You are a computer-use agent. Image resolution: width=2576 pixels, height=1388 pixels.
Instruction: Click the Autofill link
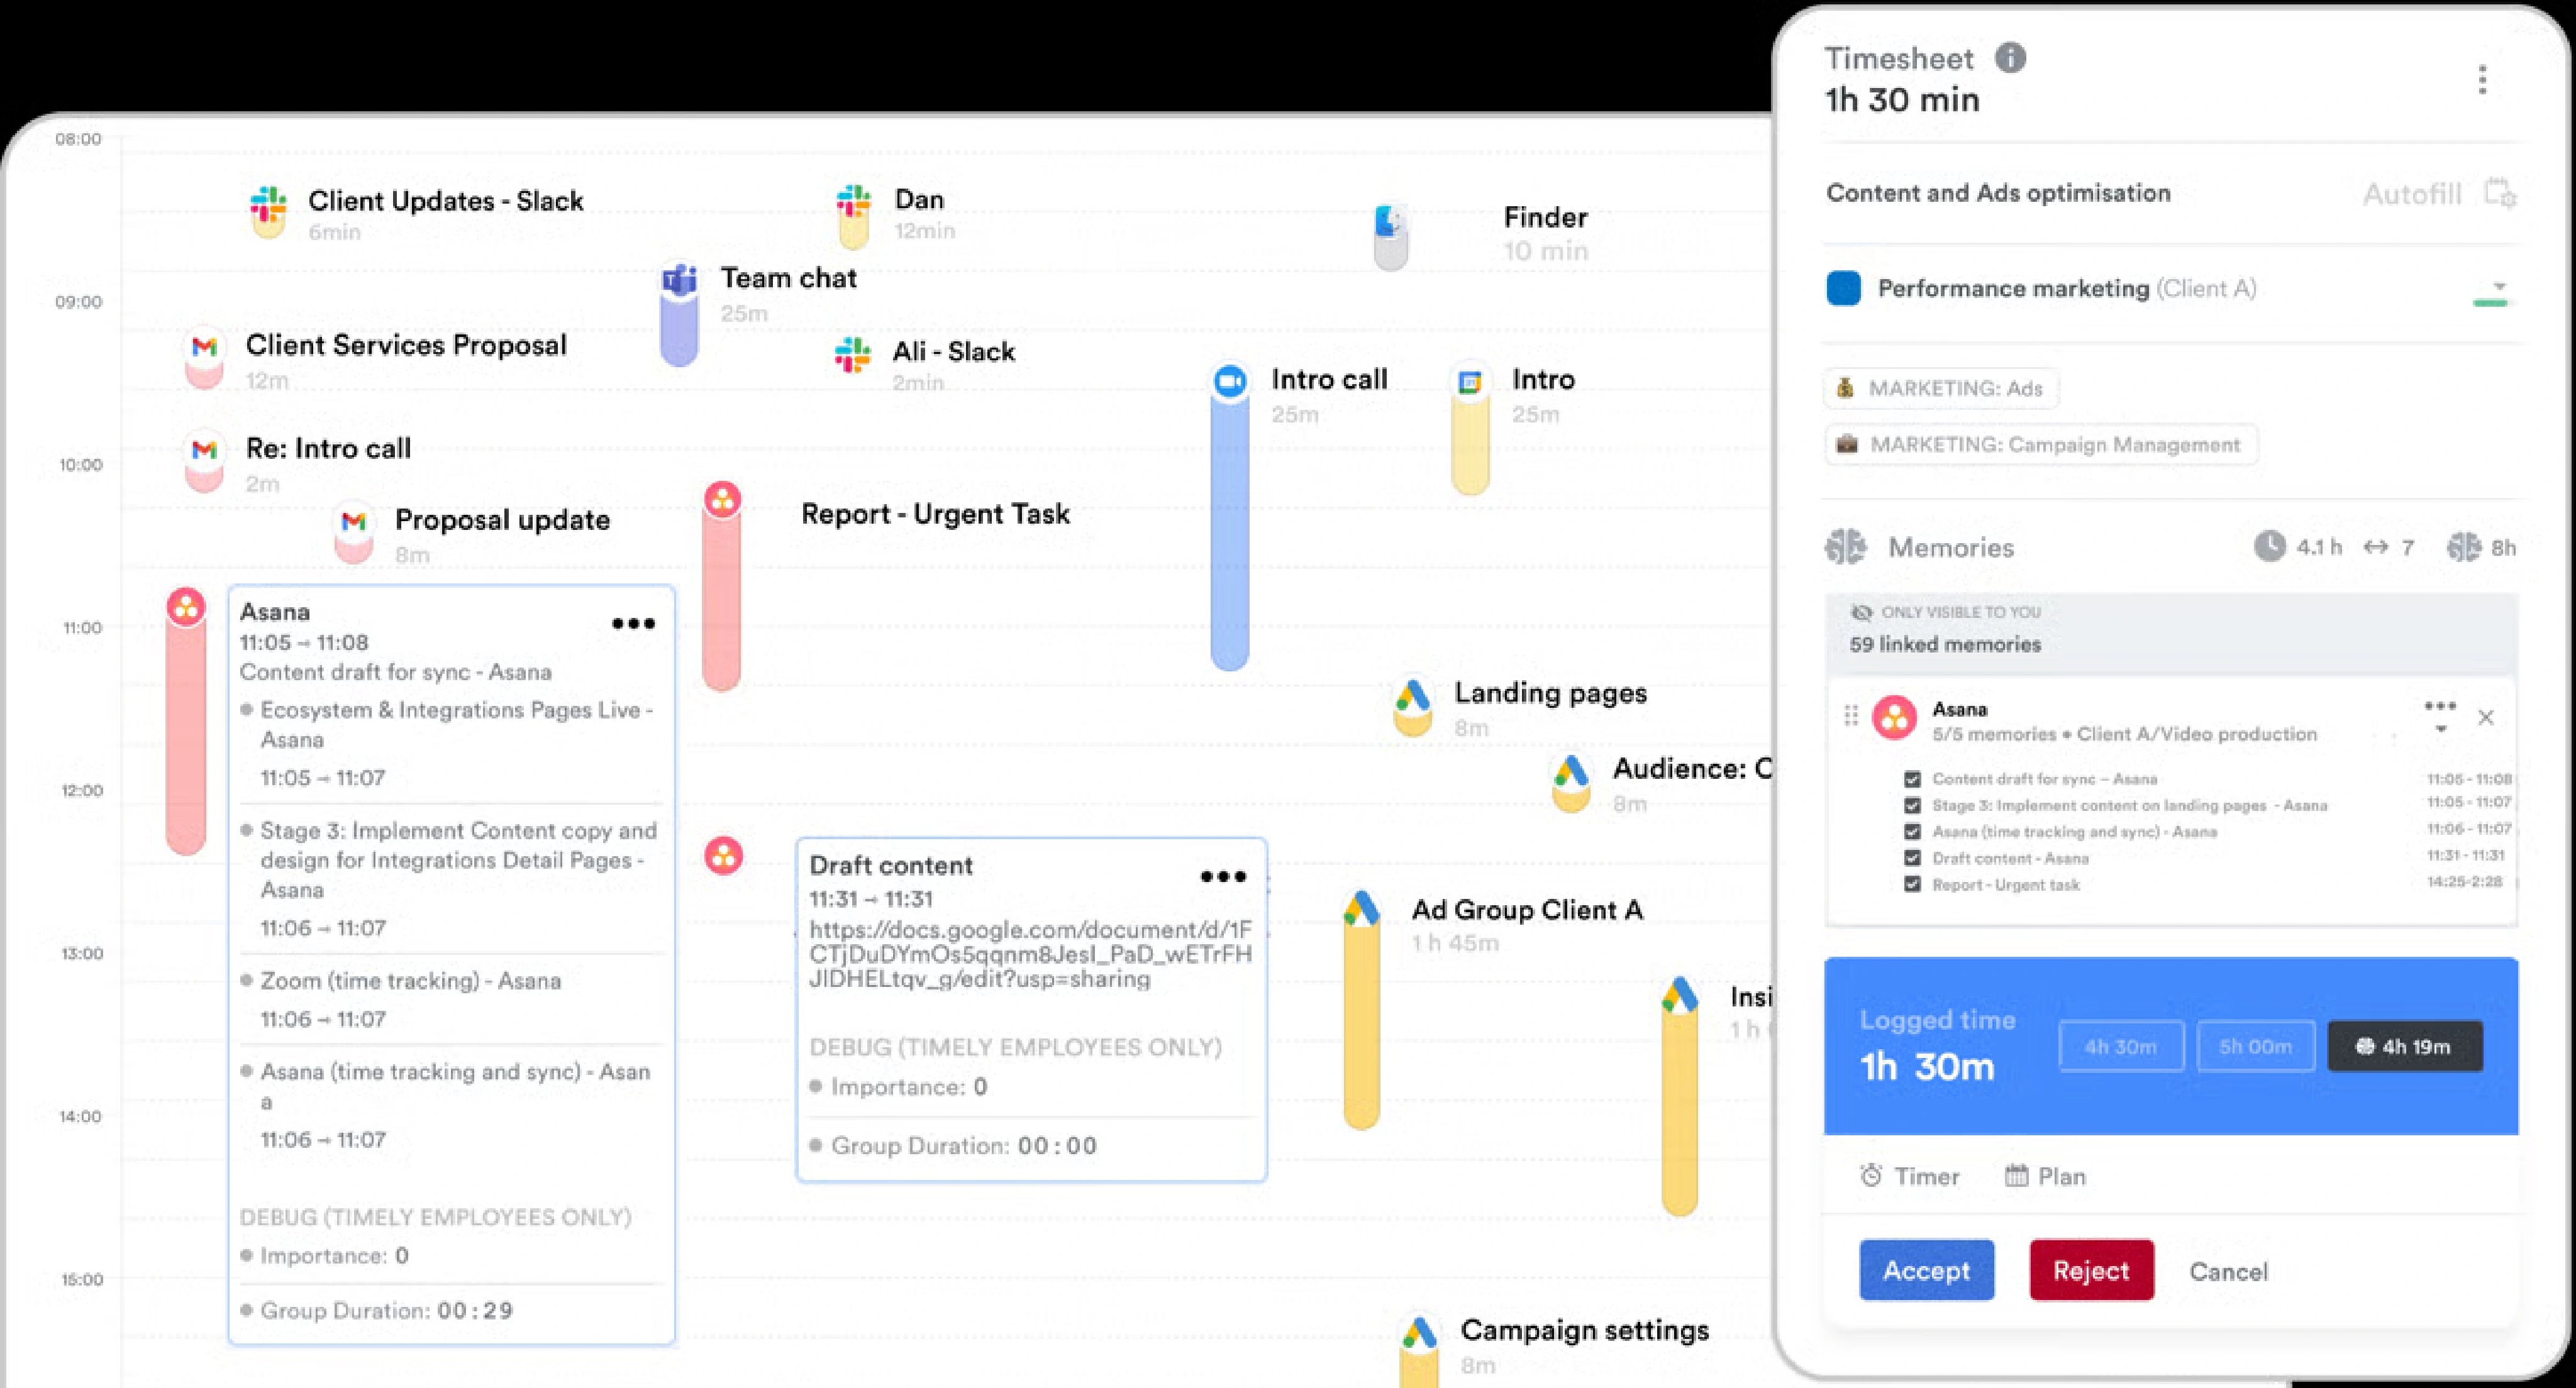click(x=2412, y=194)
